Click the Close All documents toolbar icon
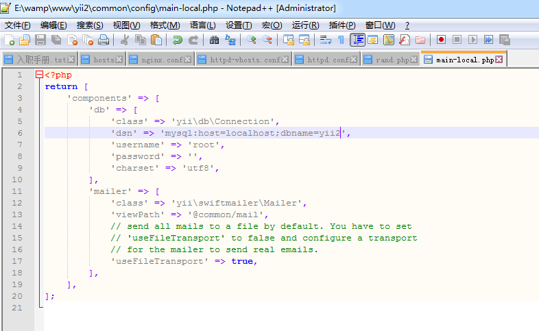Screen dimensions: 539x331 click(88, 40)
